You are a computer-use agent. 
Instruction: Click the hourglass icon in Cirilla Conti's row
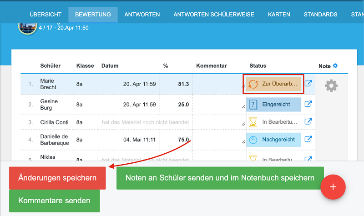tap(253, 122)
